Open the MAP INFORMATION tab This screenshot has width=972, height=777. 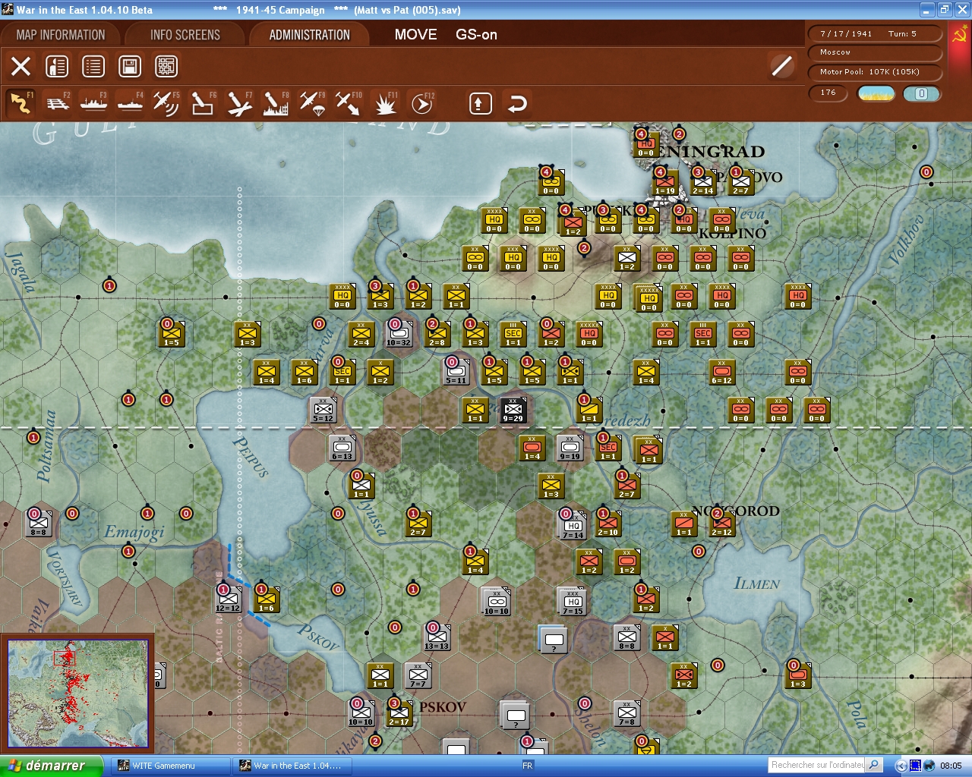[x=61, y=35]
